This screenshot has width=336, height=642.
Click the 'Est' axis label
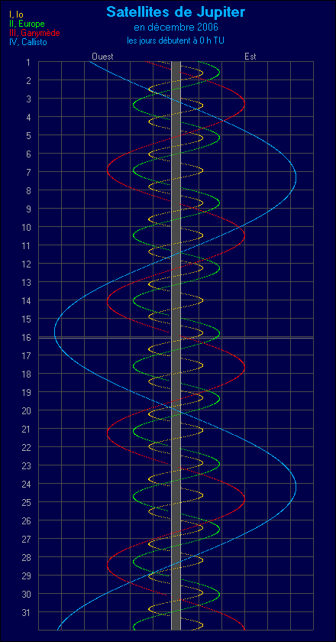(250, 57)
